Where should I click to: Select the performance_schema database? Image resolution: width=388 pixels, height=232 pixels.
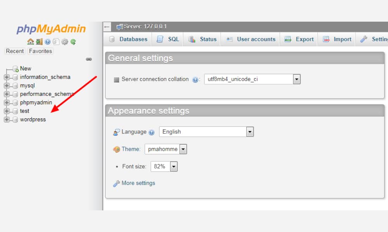(x=47, y=94)
